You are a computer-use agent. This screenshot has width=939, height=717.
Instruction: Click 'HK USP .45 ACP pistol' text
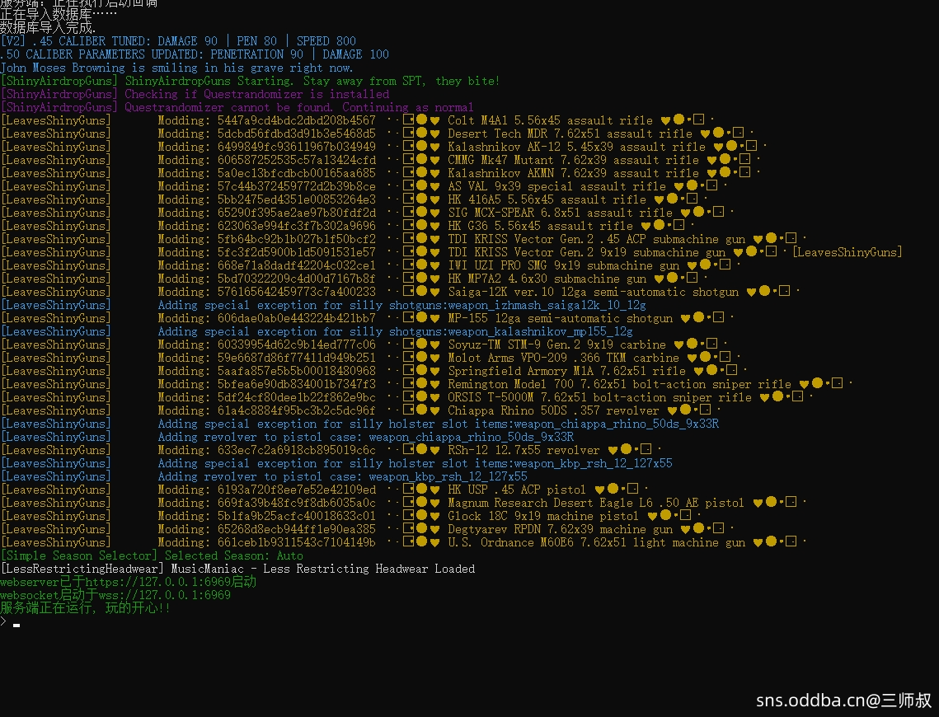click(518, 489)
